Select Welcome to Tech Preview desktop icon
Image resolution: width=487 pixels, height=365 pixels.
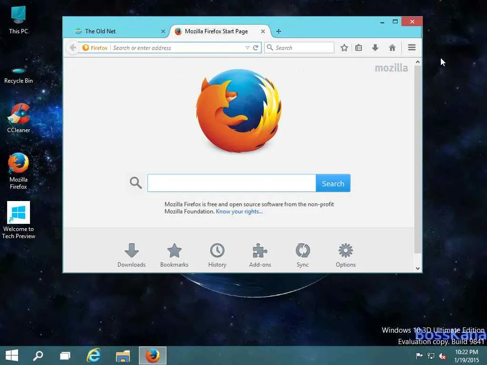click(x=19, y=220)
